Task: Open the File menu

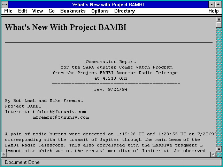Action: (x=8, y=11)
